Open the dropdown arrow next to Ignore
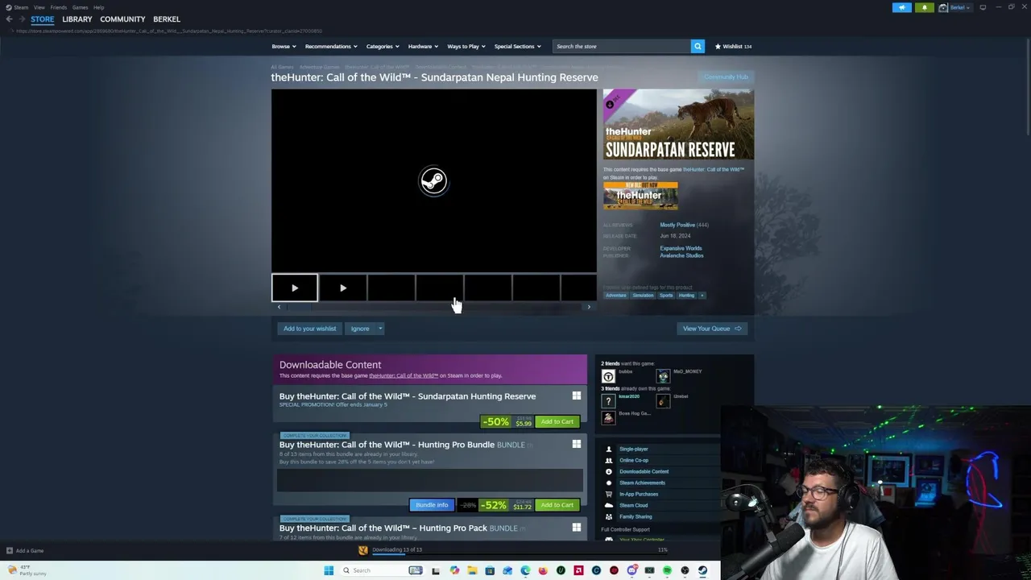The width and height of the screenshot is (1031, 580). tap(380, 329)
